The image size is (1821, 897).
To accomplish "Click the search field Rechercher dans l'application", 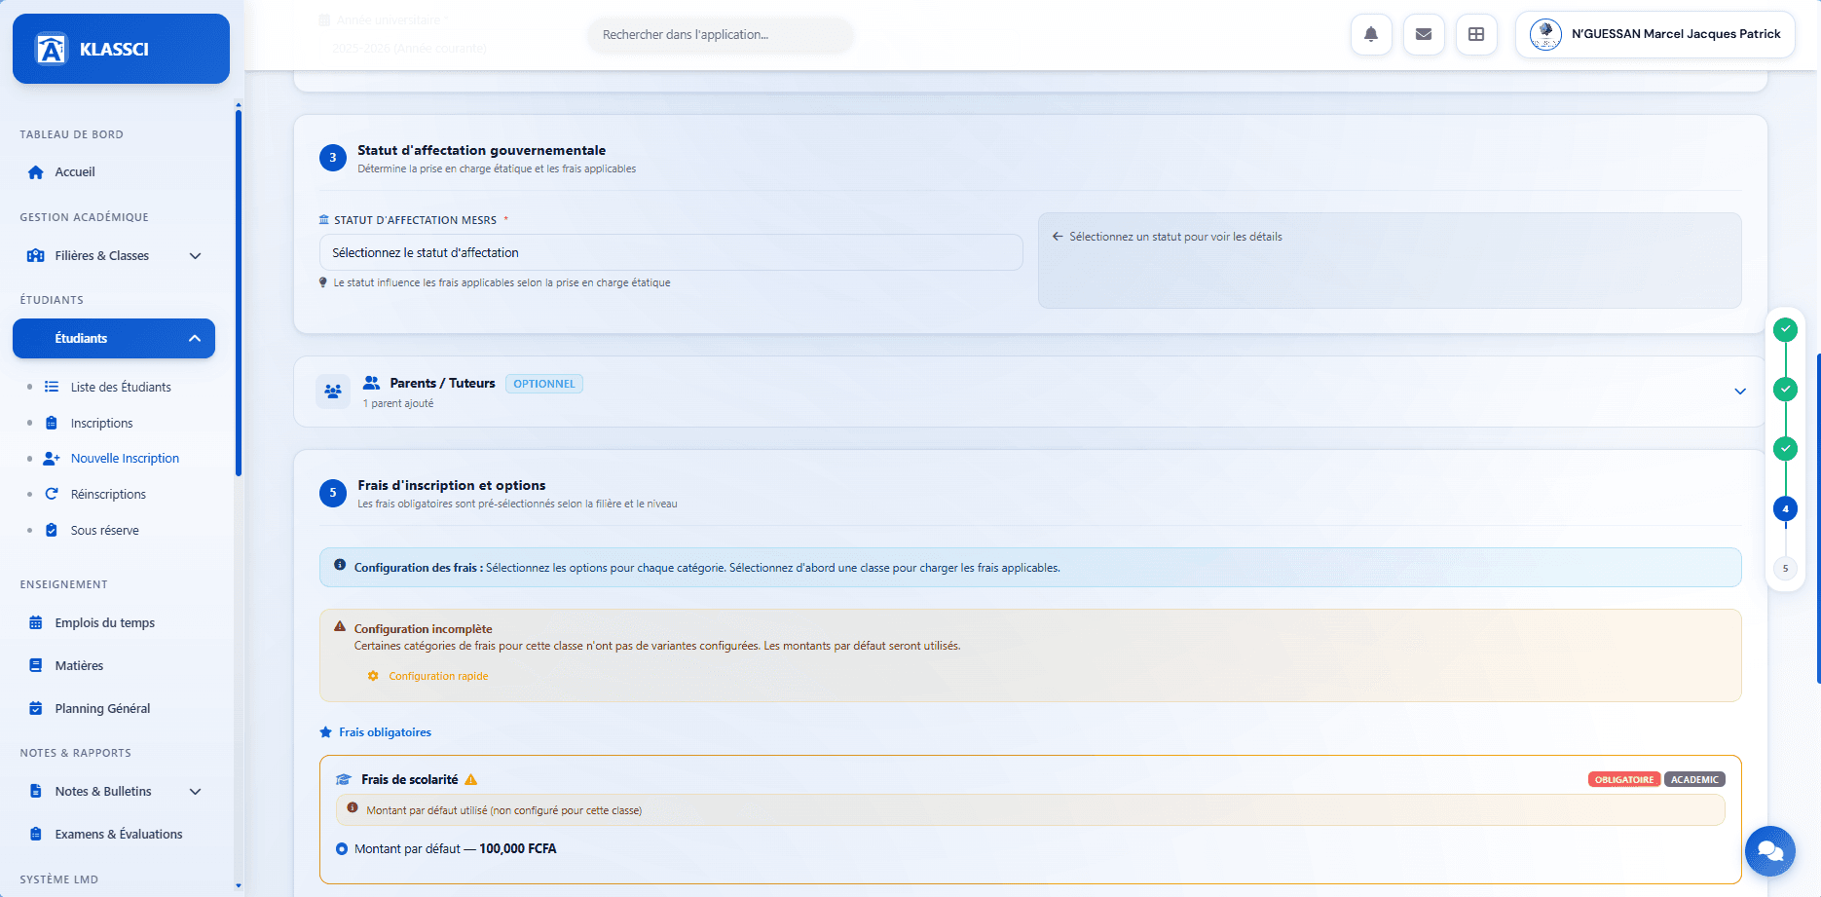I will tap(721, 34).
